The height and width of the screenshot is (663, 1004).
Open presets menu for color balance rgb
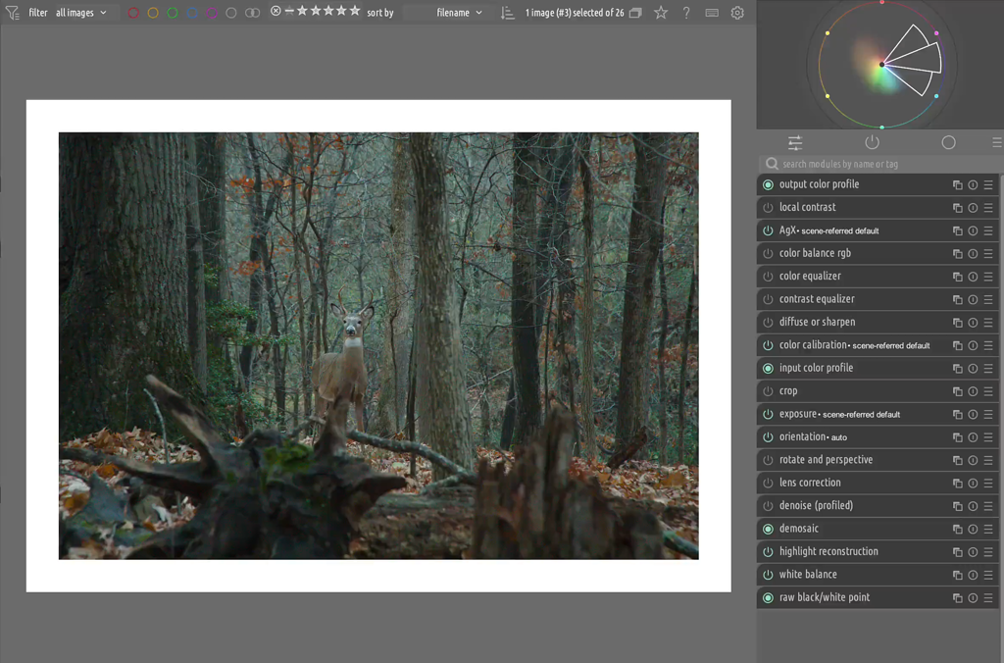(x=988, y=254)
